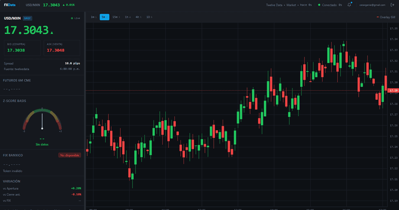Click the vs Cierre ant. -0.10% value
The height and width of the screenshot is (210, 399).
(x=76, y=194)
